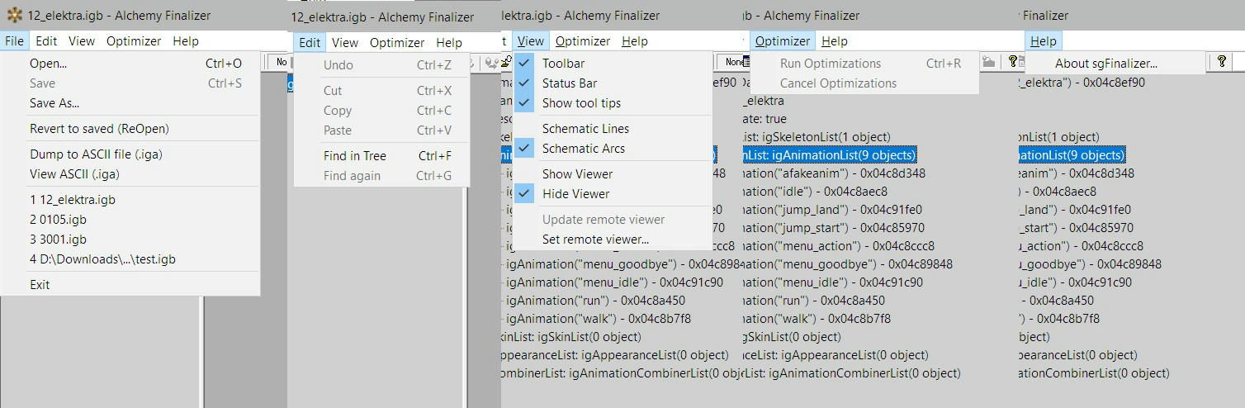Click the Alchemy Finalizer app icon in title bar

point(14,15)
